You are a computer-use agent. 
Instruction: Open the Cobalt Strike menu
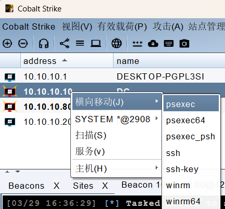(29, 27)
